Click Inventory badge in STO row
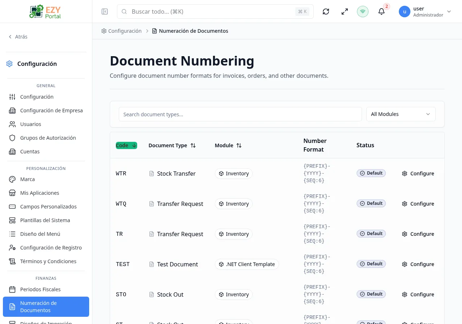This screenshot has height=324, width=462. (x=234, y=294)
